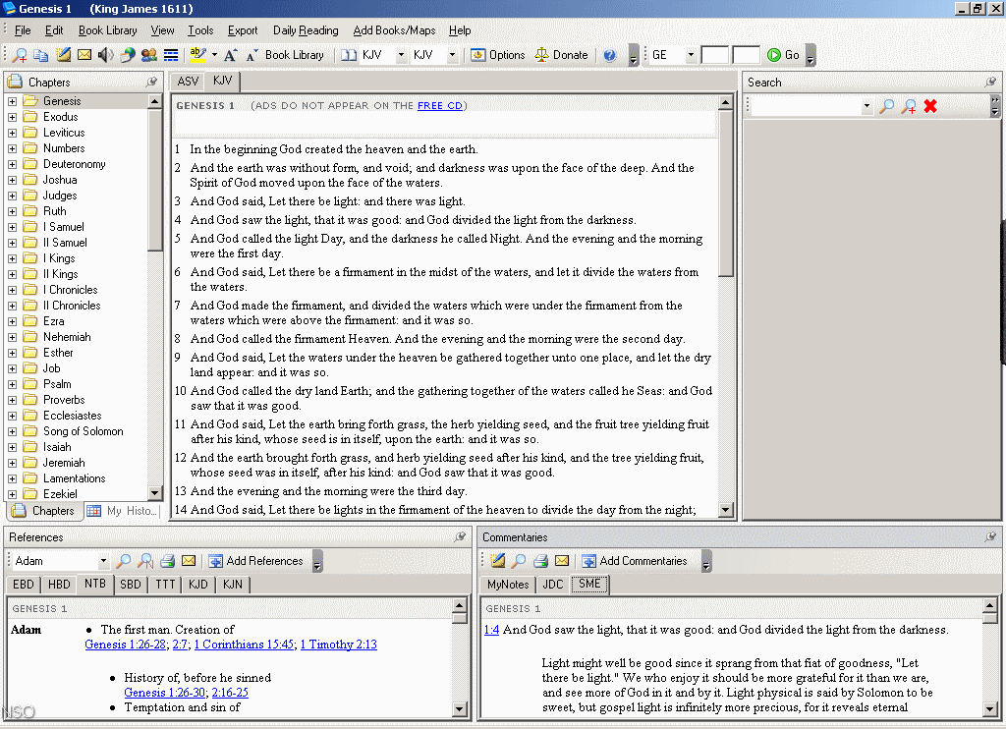
Task: Click the red X clear search icon
Action: point(930,106)
